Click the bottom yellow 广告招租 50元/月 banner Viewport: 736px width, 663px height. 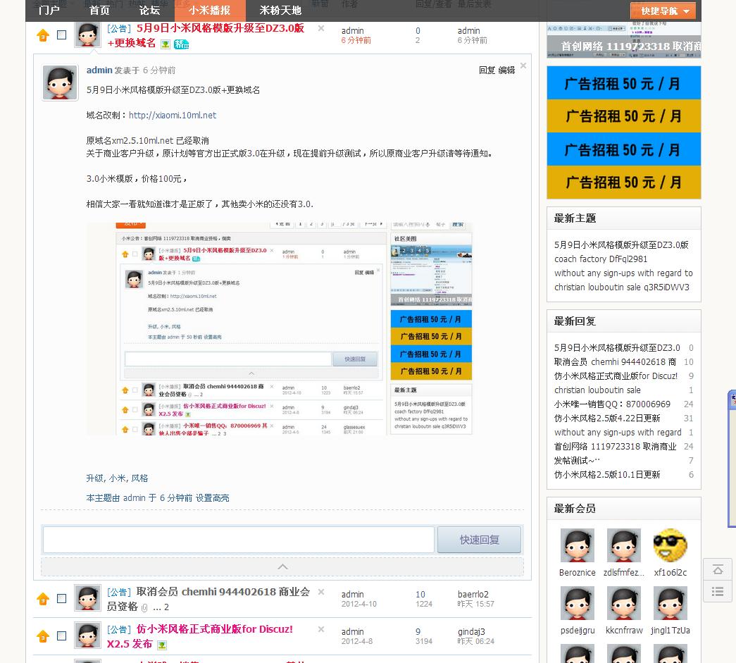click(623, 182)
